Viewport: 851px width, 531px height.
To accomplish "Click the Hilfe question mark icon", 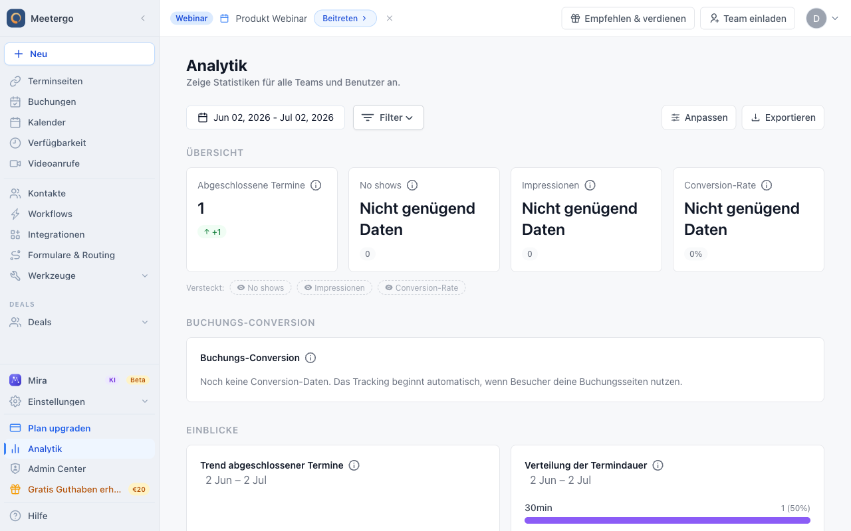I will [15, 516].
